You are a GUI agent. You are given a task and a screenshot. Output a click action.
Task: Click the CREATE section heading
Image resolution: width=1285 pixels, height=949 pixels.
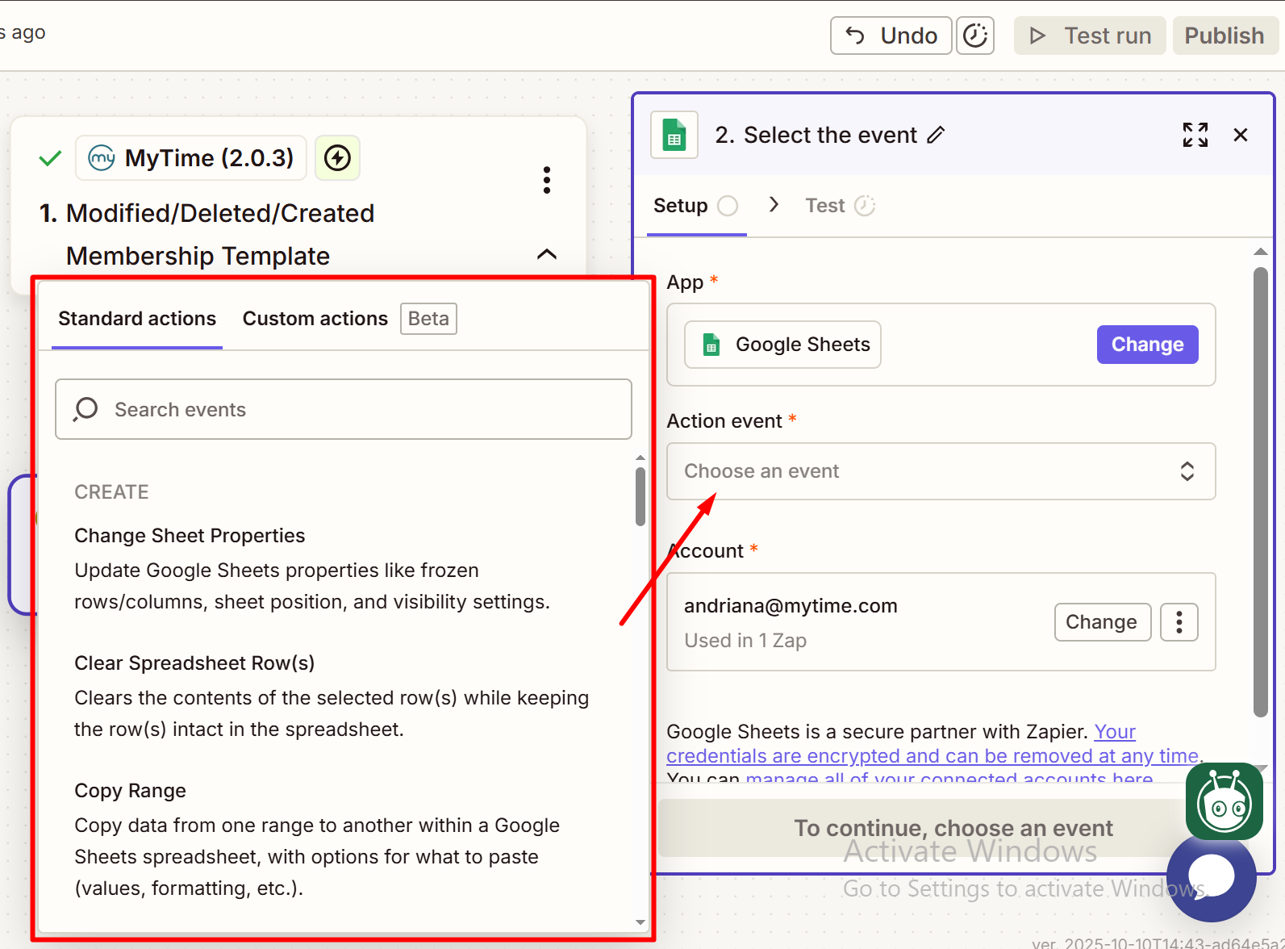pyautogui.click(x=111, y=492)
